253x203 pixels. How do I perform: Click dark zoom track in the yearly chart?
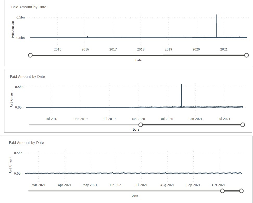pyautogui.click(x=138, y=55)
